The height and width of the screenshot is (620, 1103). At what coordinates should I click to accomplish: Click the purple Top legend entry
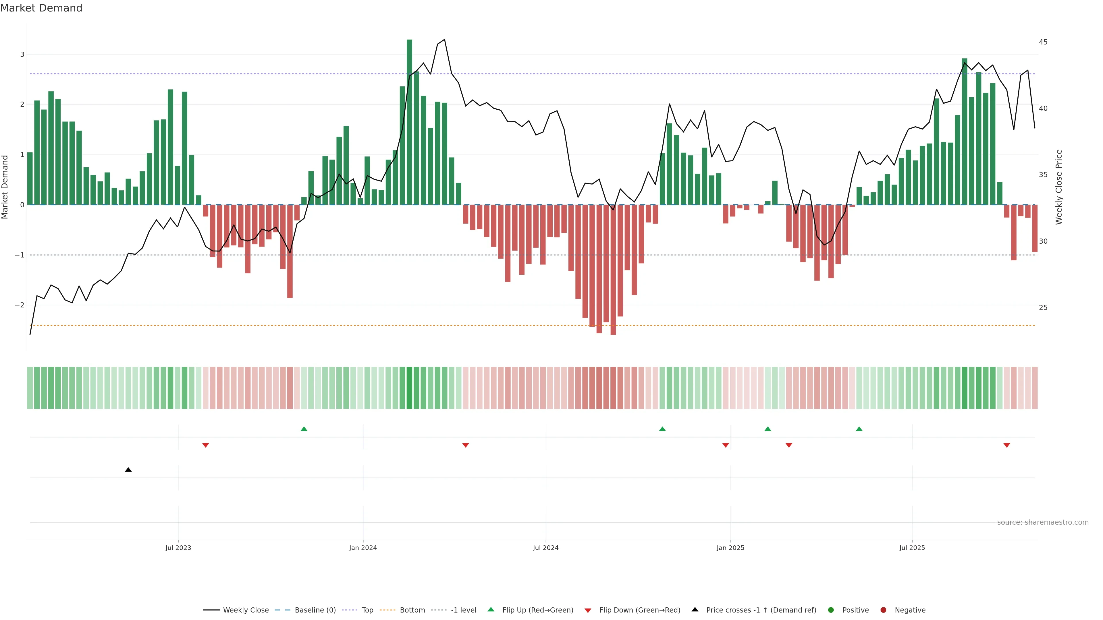click(367, 610)
